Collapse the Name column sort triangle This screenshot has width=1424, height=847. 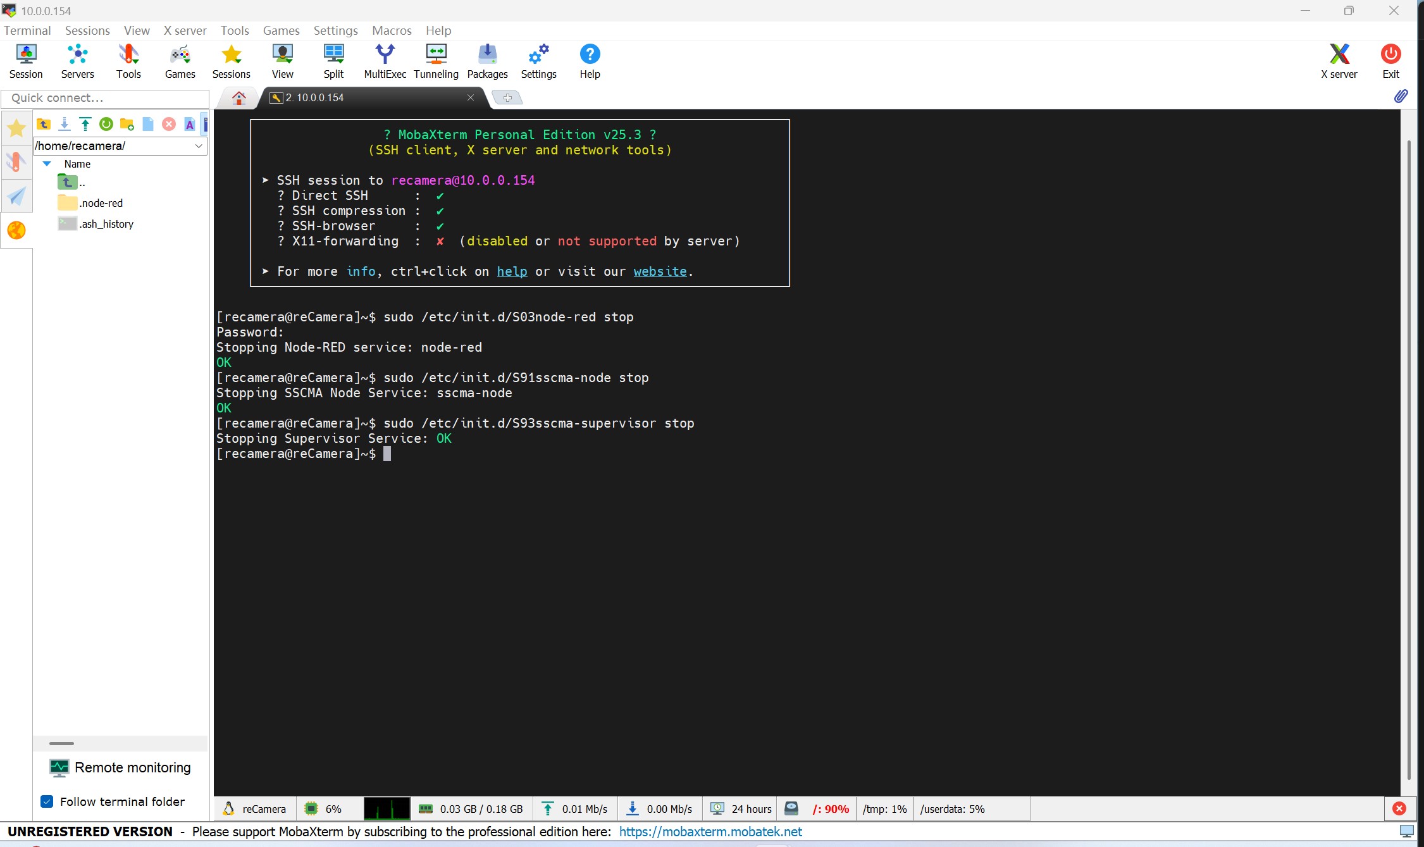(47, 164)
